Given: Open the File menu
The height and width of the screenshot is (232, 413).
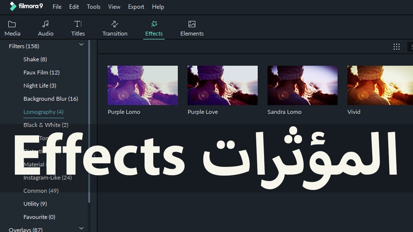Looking at the screenshot, I should tap(57, 7).
